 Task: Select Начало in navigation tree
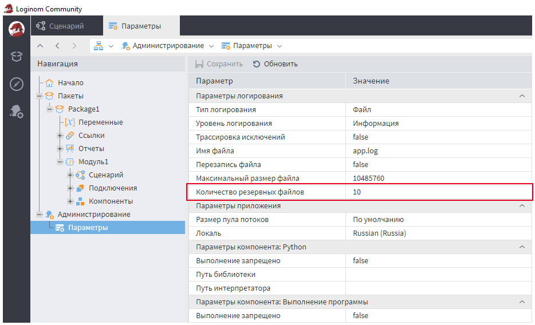pyautogui.click(x=70, y=83)
